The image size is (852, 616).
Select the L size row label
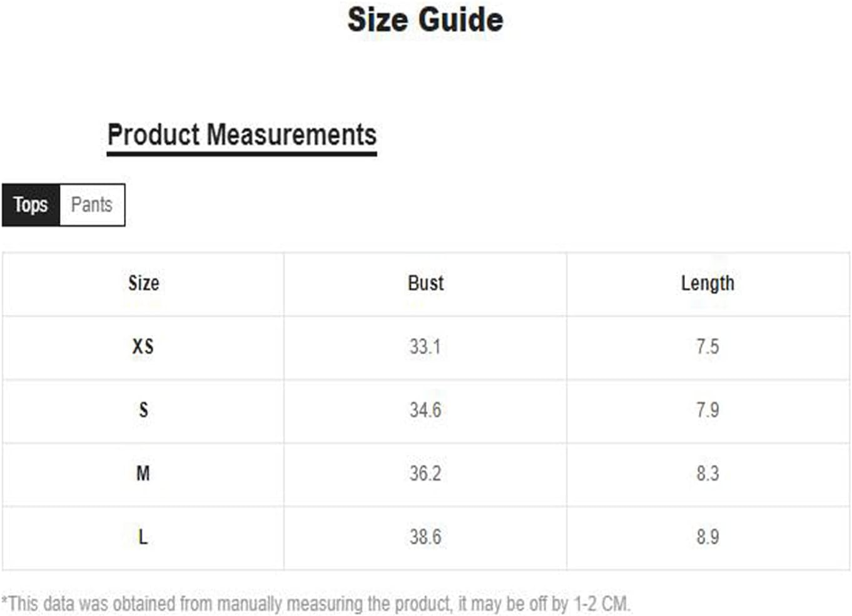[143, 537]
